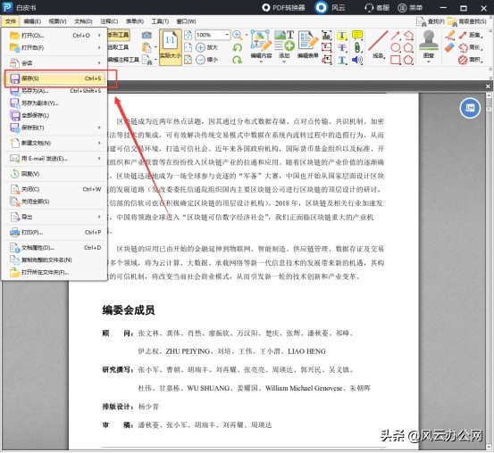Expand the 保存到(T) submenu arrow
This screenshot has height=453, width=494.
pos(99,128)
